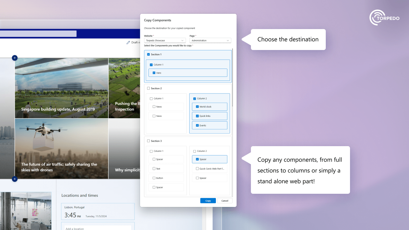
Task: Deselect the Section 1 checkbox
Action: pyautogui.click(x=148, y=54)
